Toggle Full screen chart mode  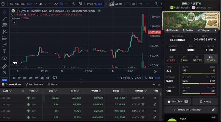tap(131, 4)
